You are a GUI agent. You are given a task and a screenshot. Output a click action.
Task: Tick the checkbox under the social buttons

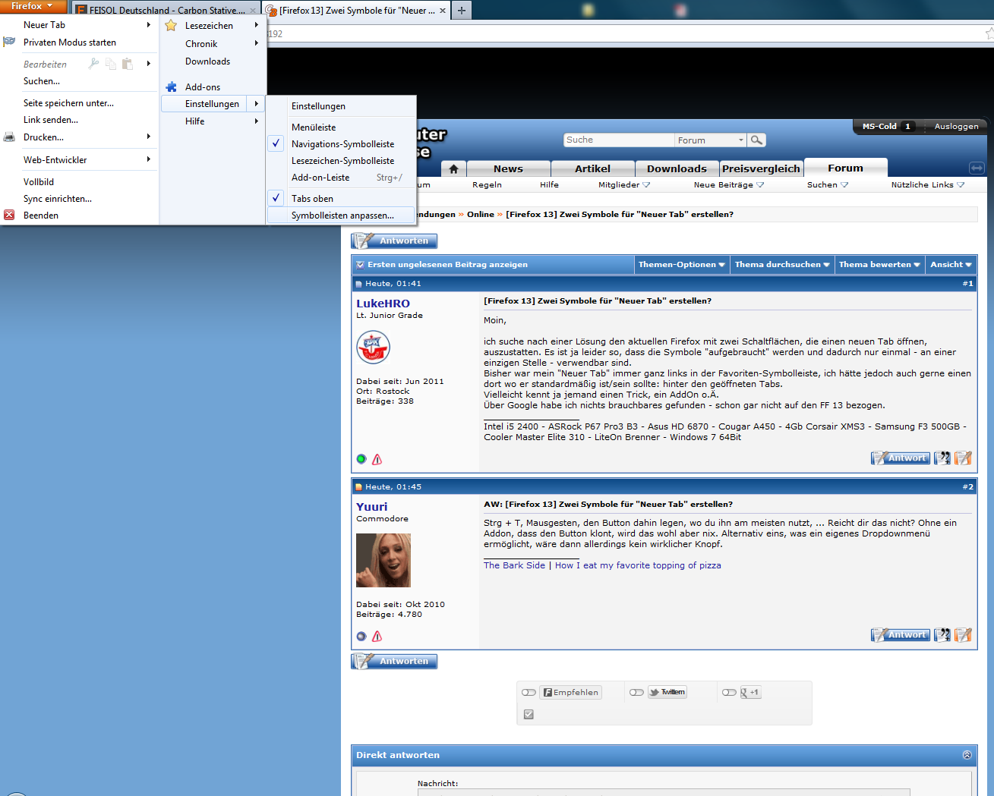pyautogui.click(x=529, y=714)
